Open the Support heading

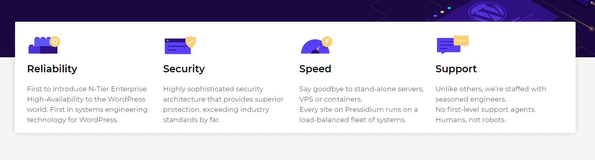456,69
